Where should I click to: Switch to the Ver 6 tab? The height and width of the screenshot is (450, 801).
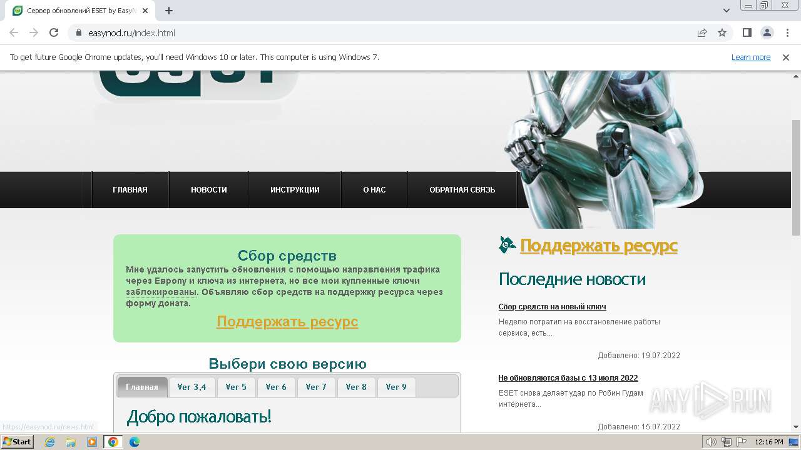[x=276, y=387]
